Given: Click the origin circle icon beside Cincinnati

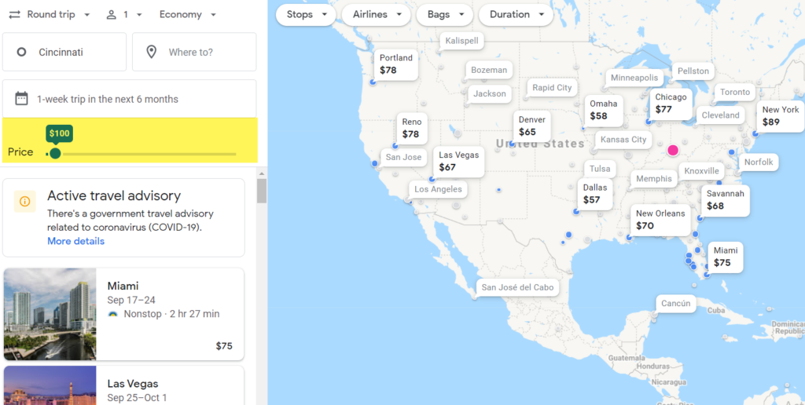Looking at the screenshot, I should coord(21,53).
